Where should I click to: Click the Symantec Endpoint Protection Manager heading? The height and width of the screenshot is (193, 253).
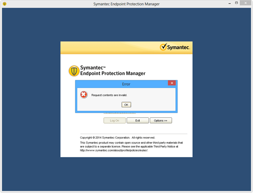pos(112,70)
